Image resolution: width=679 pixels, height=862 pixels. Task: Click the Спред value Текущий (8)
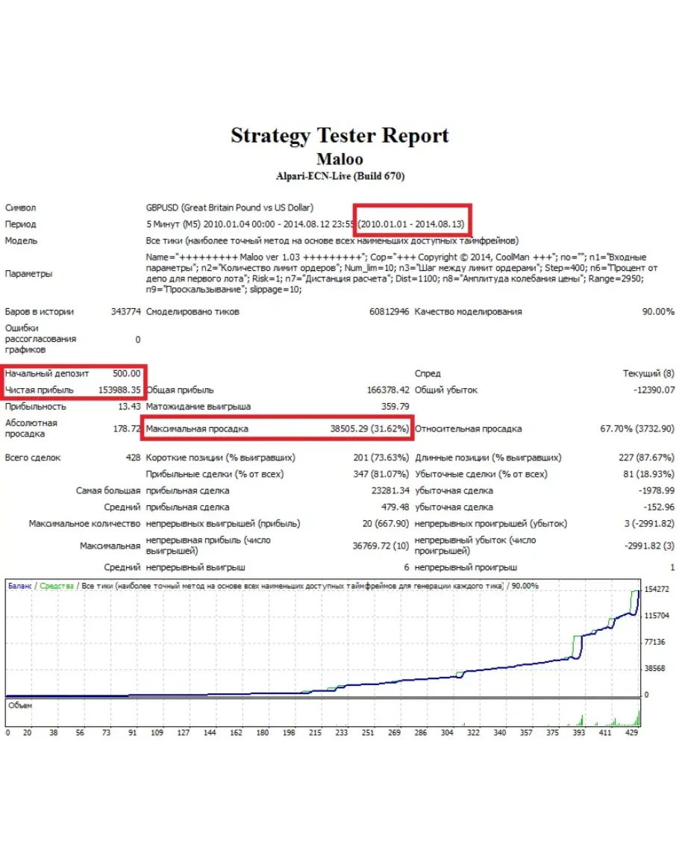point(648,373)
